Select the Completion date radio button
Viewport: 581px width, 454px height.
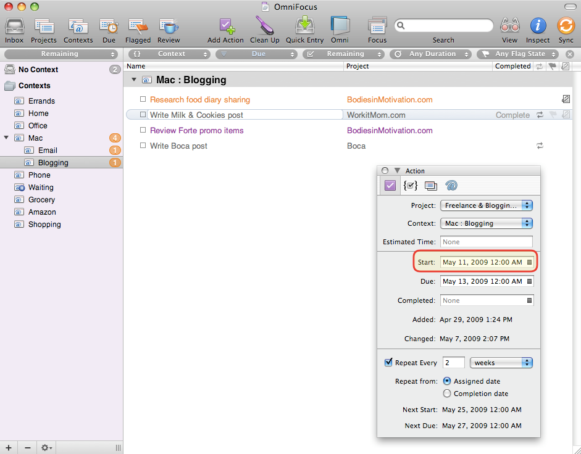pyautogui.click(x=447, y=394)
